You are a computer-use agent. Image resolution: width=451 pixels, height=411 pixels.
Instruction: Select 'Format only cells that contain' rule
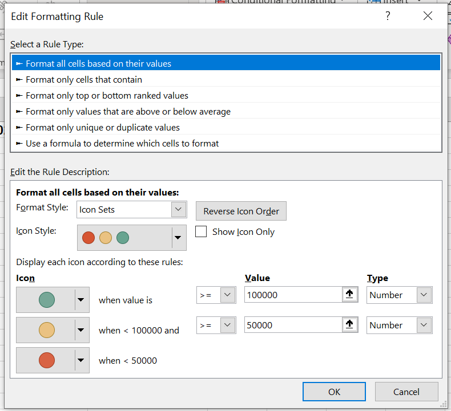click(84, 80)
